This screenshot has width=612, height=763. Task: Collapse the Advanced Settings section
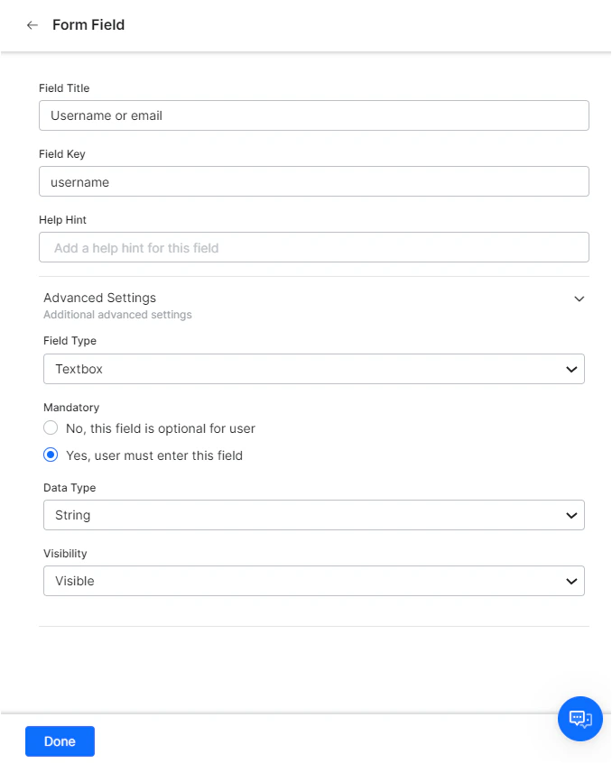click(x=579, y=299)
